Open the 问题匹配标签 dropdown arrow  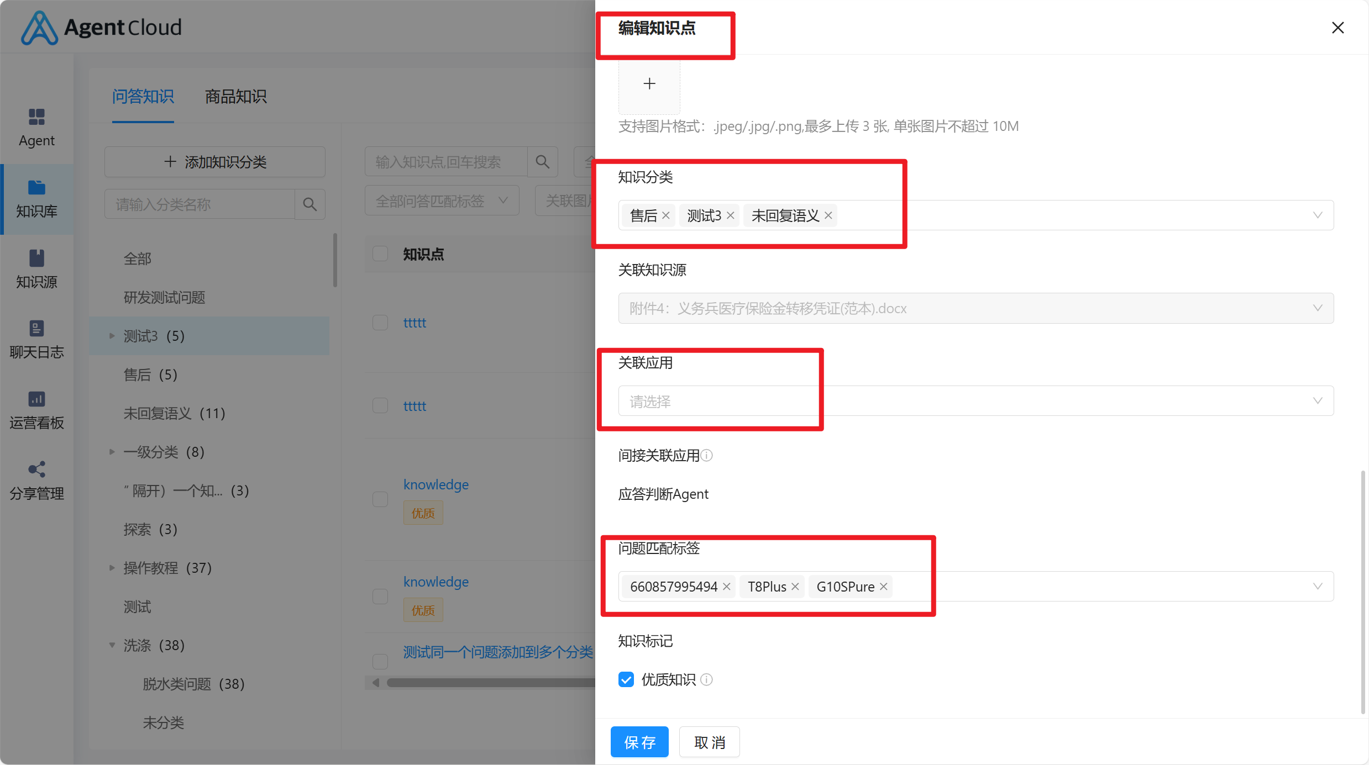point(1318,587)
